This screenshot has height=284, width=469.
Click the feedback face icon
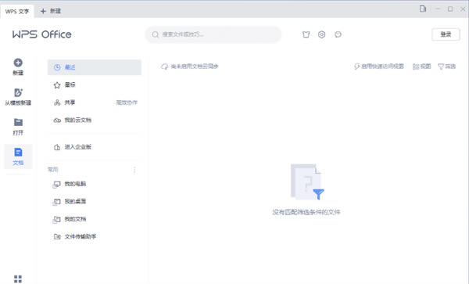(x=338, y=34)
